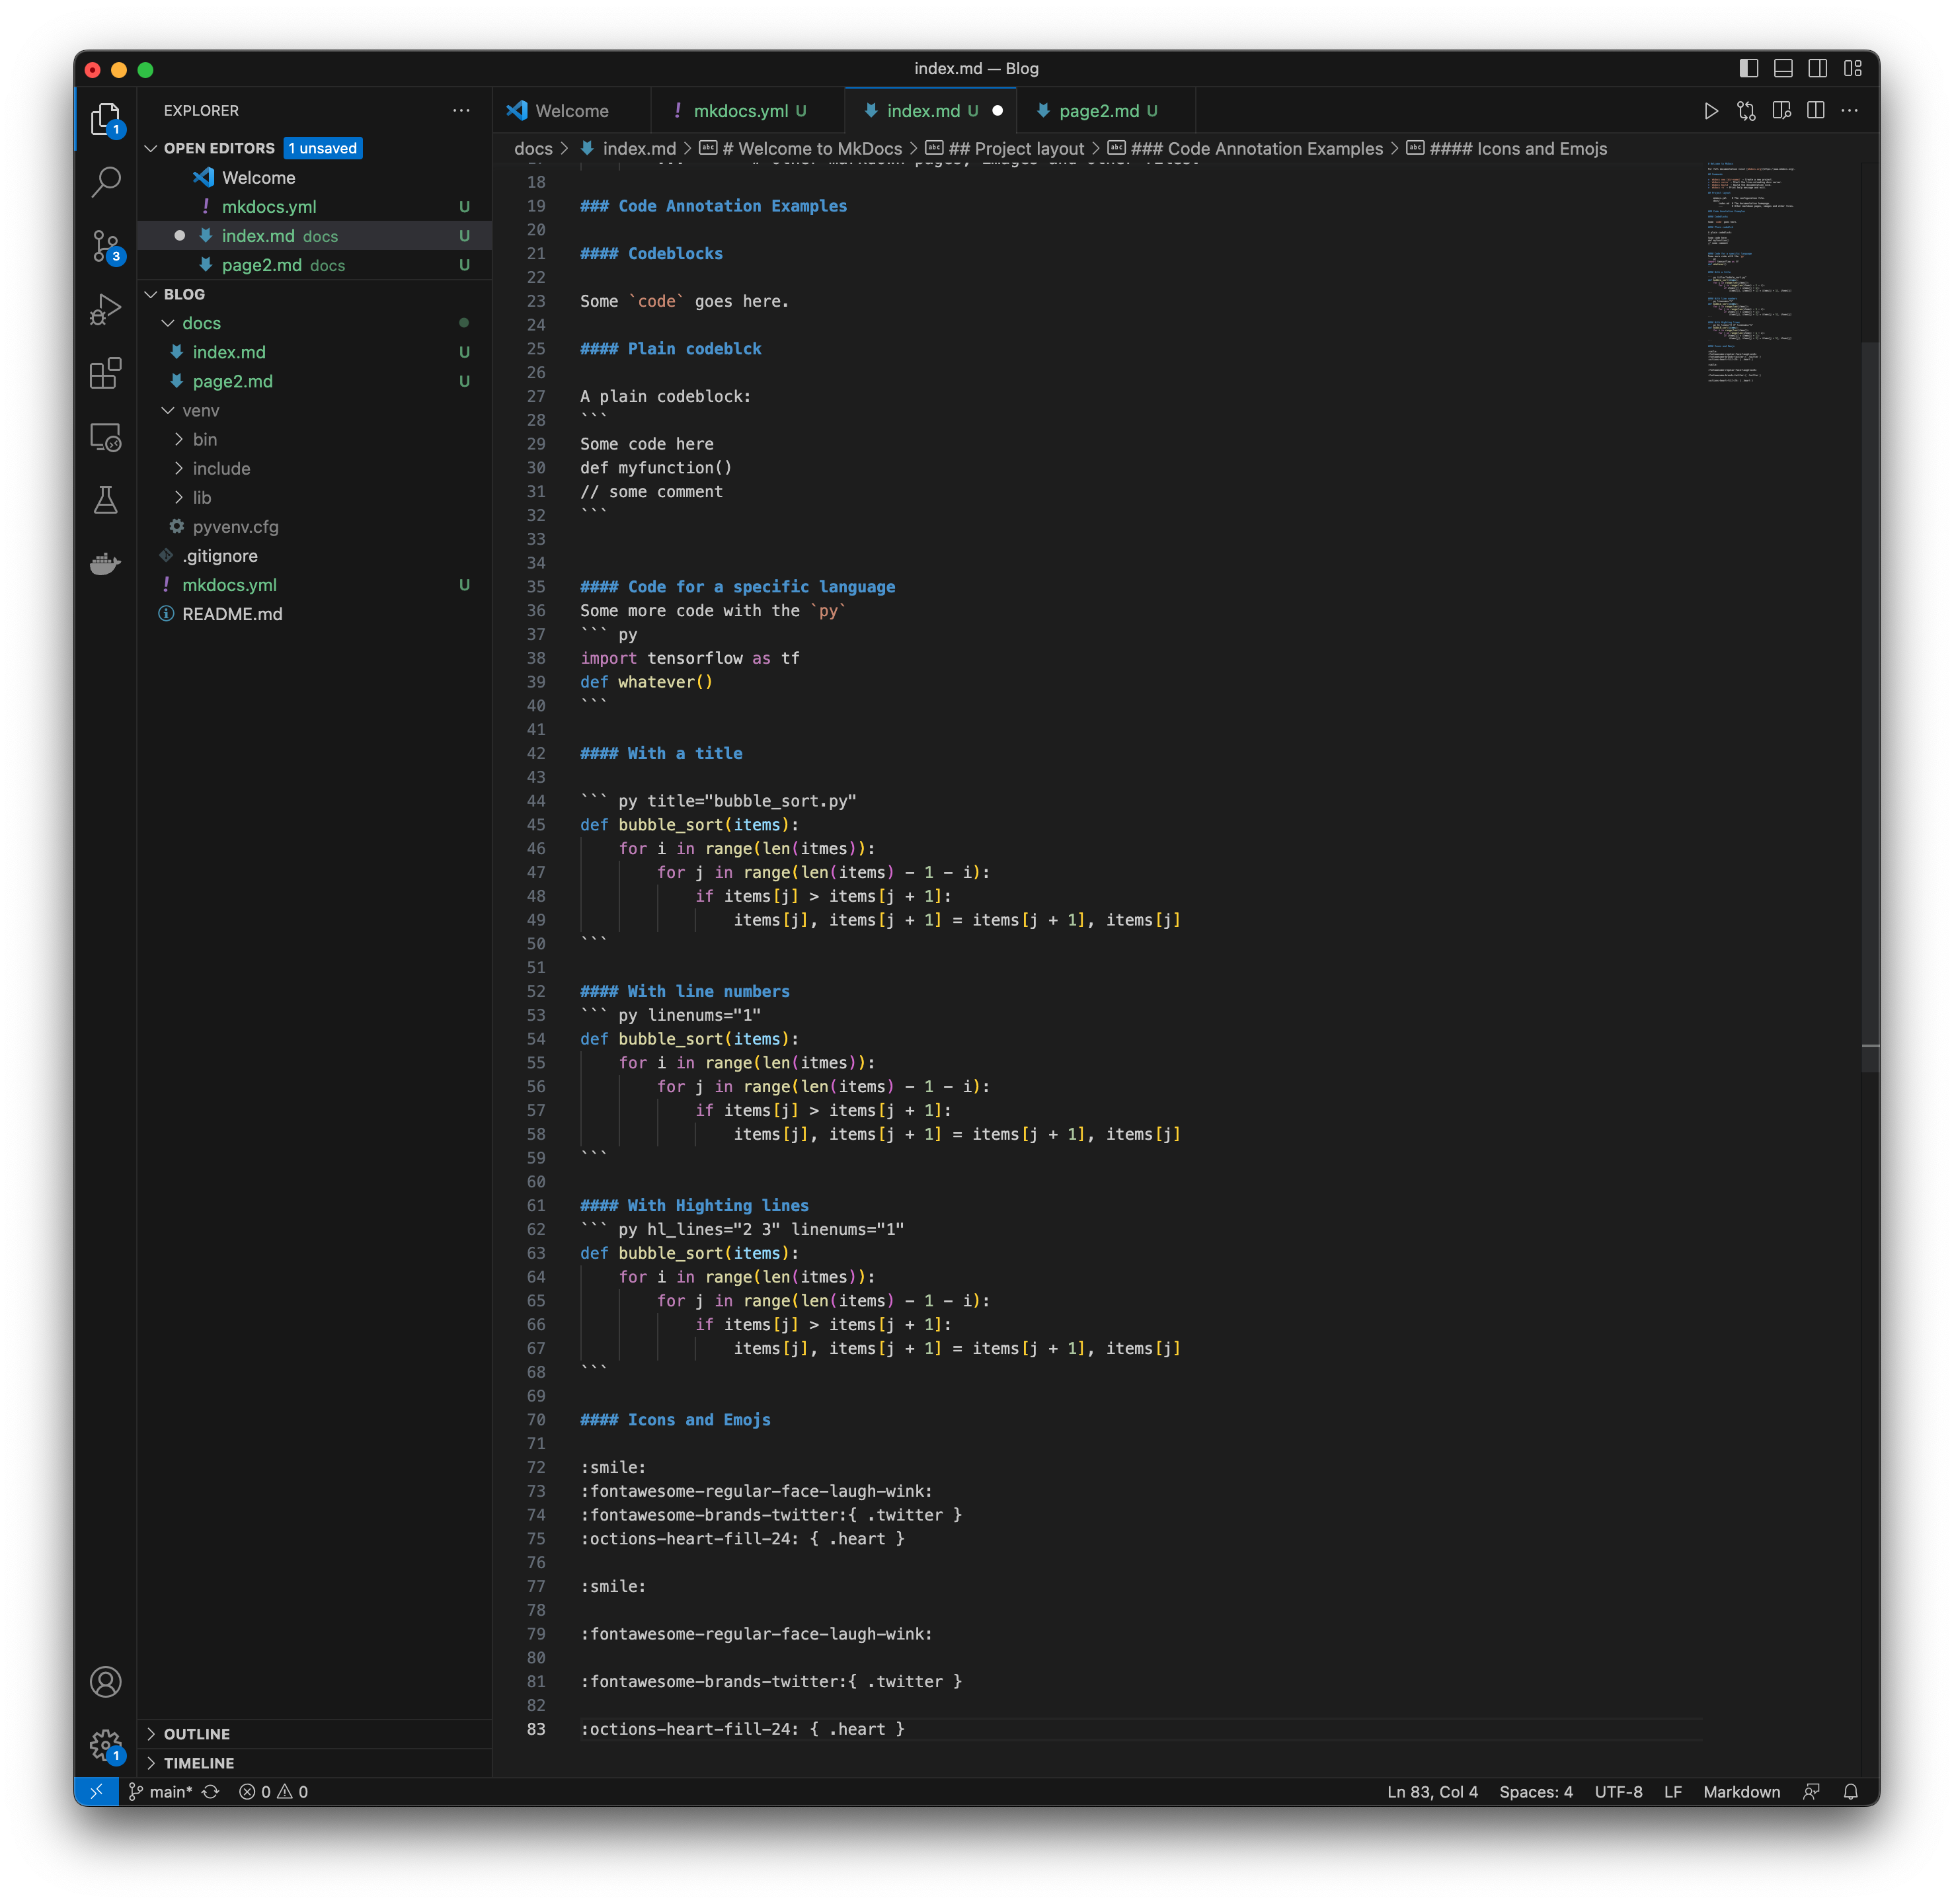Open the Source Control view icon
Viewport: 1954px width, 1904px height.
click(x=105, y=246)
